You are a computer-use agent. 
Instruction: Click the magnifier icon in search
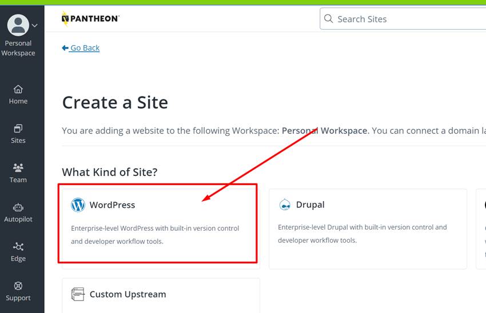329,19
